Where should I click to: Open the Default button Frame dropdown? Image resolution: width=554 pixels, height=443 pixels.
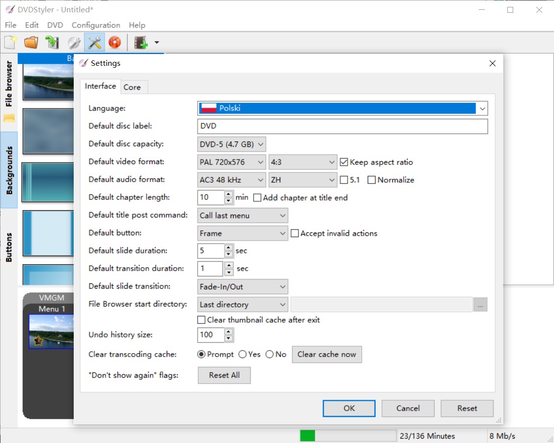click(x=242, y=233)
